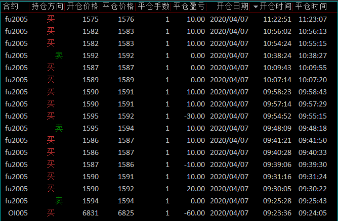Screen dimensions: 338x221
Task: Click the close time 10:55:15
Action: coord(313,43)
